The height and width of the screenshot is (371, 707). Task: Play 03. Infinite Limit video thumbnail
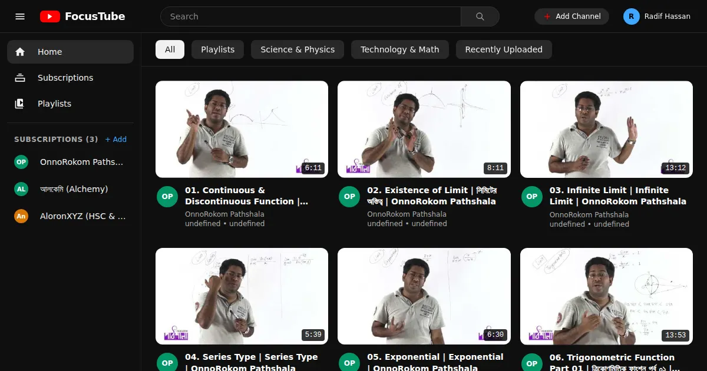[606, 129]
